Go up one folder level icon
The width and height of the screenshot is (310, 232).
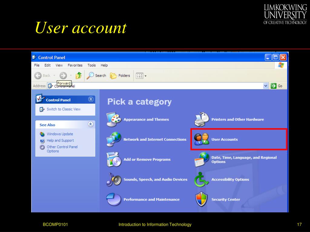pos(79,75)
